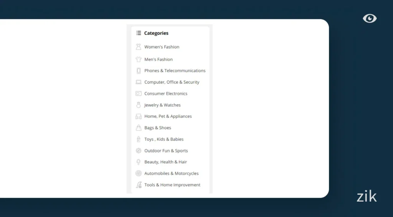Click the baby bottle icon for Toys
This screenshot has width=393, height=217.
click(x=139, y=139)
